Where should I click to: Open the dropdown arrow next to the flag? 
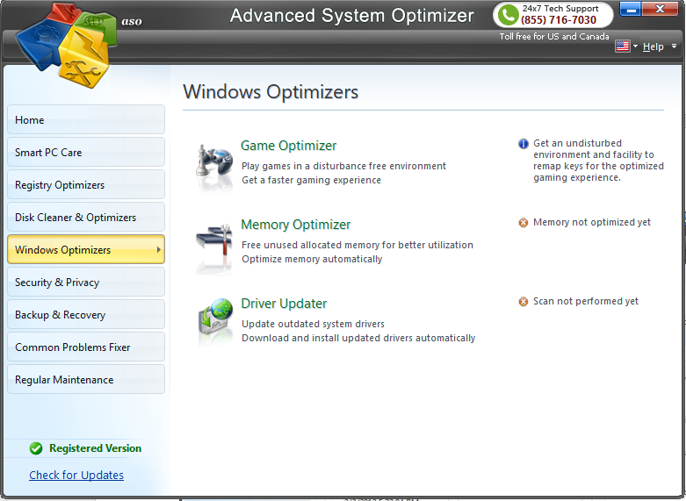tap(635, 47)
